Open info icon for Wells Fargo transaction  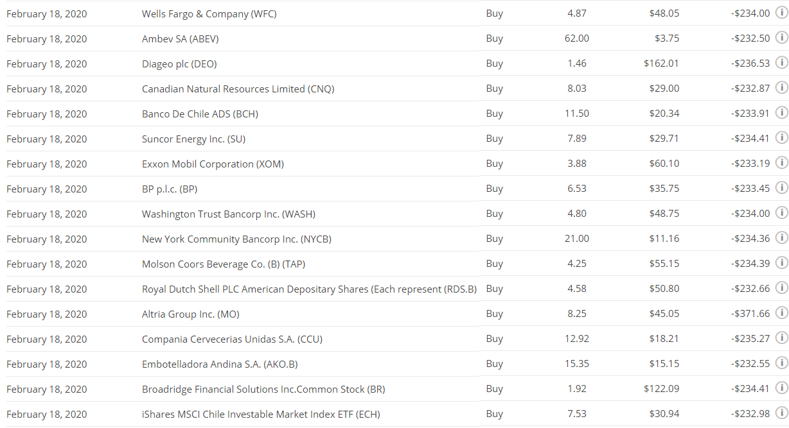coord(782,12)
